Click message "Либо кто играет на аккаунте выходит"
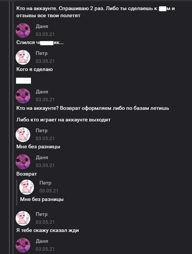 pos(63,120)
